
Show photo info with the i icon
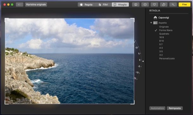pos(136,4)
